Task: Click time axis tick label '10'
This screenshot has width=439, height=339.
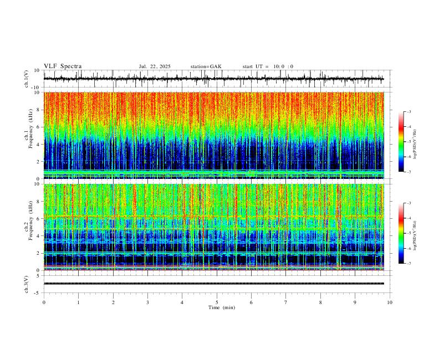Action: click(390, 302)
